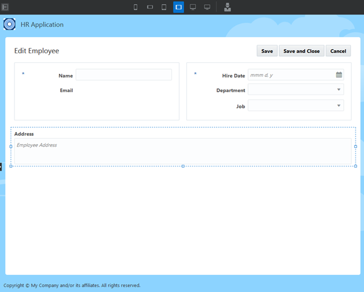
Task: Click the small arrow tab on left edge
Action: click(x=1, y=167)
